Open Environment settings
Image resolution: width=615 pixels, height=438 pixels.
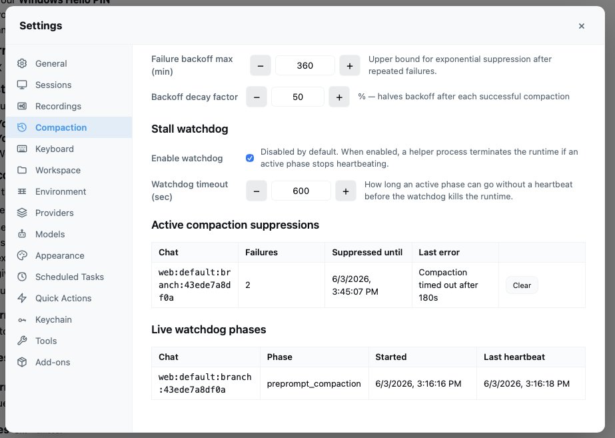pos(69,191)
